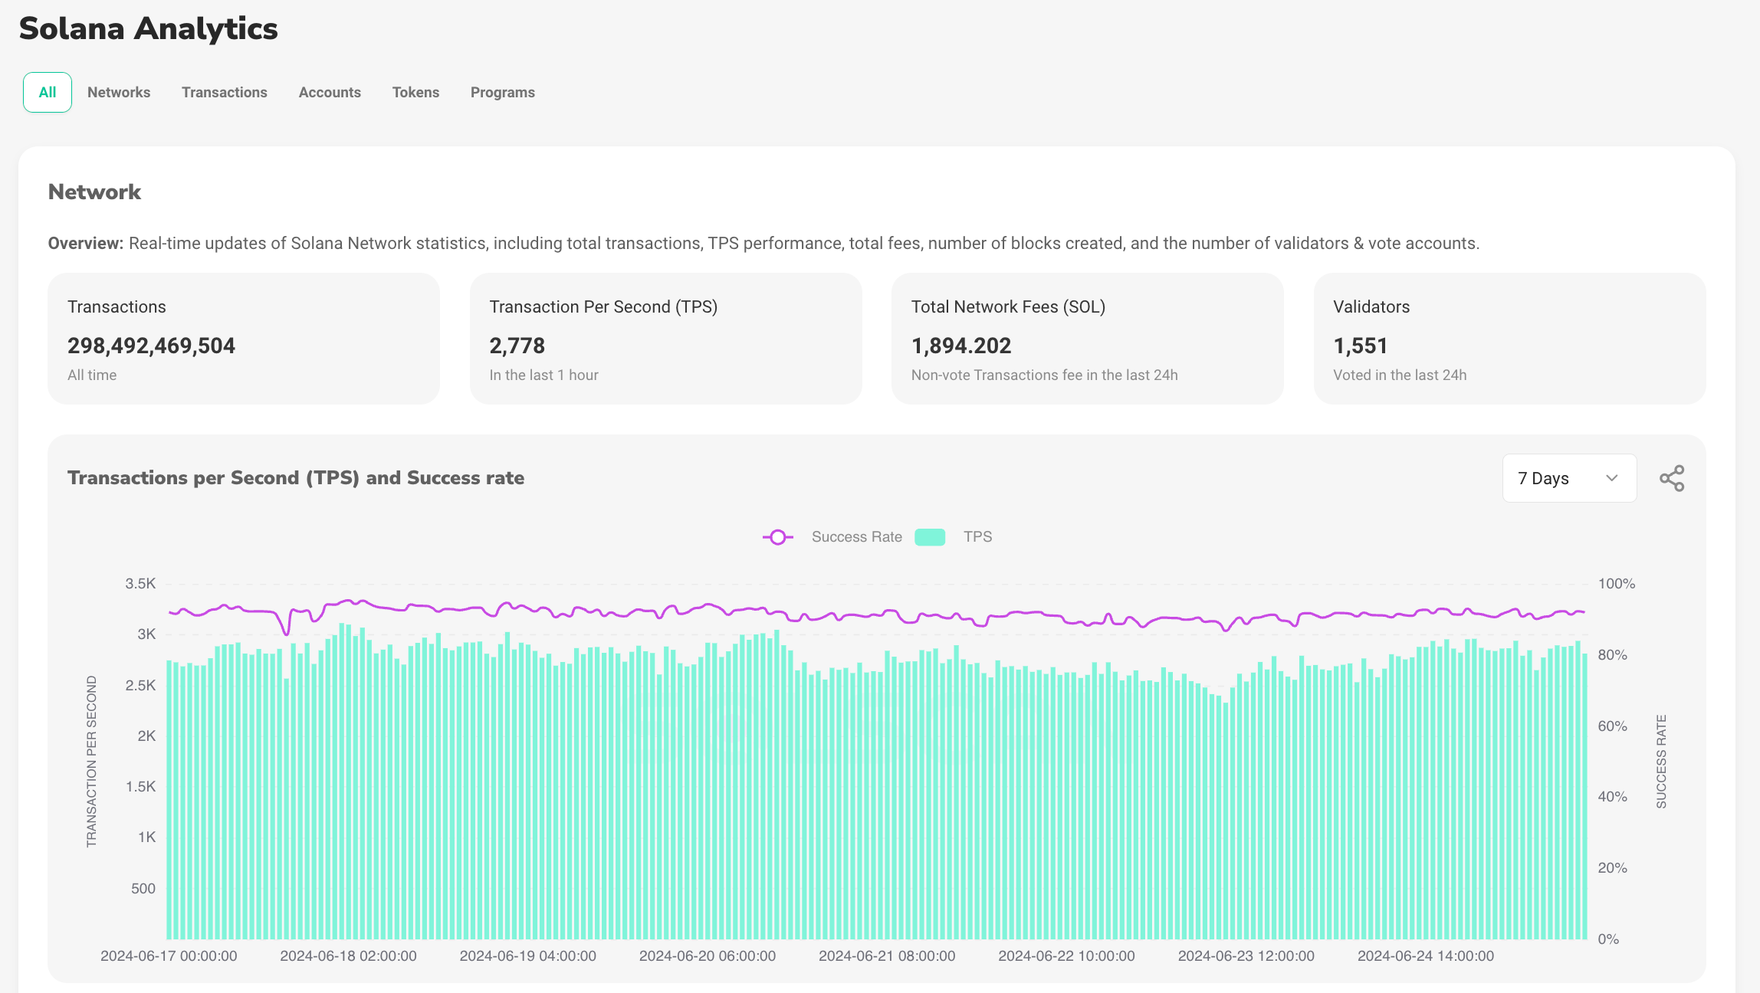1760x993 pixels.
Task: Click the All filter button
Action: 46,90
